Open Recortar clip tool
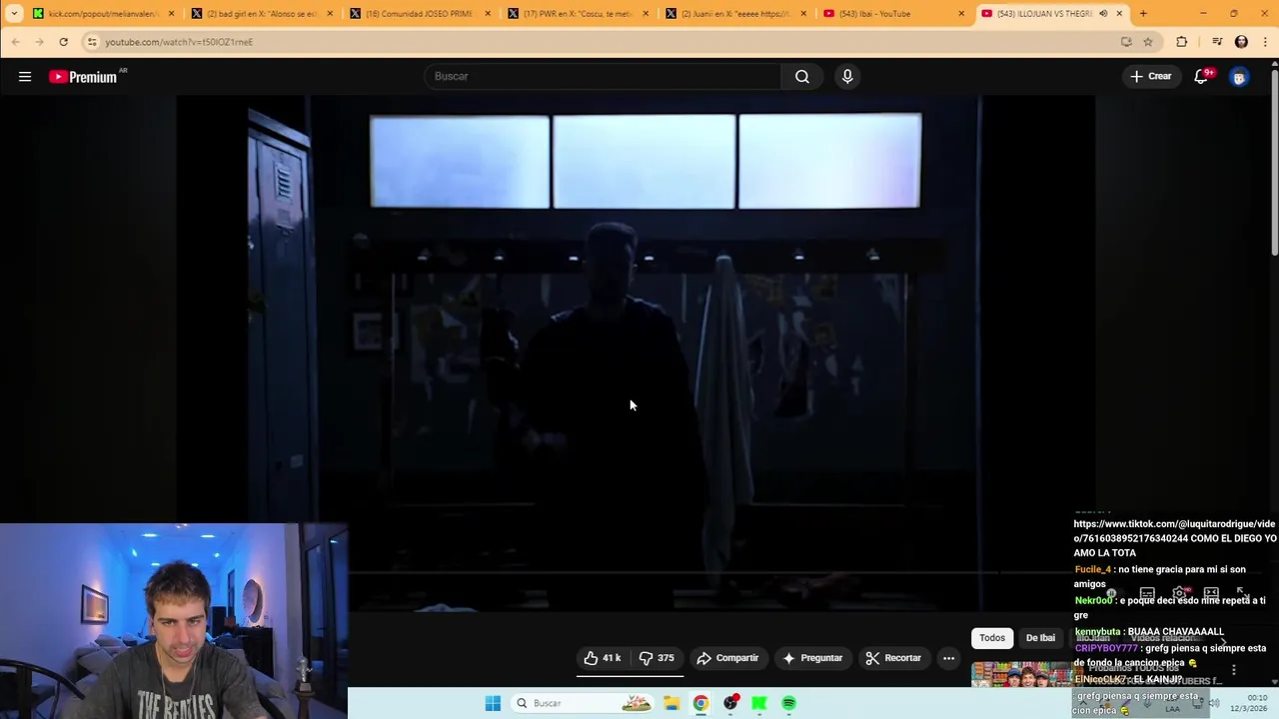Image resolution: width=1279 pixels, height=719 pixels. (893, 658)
